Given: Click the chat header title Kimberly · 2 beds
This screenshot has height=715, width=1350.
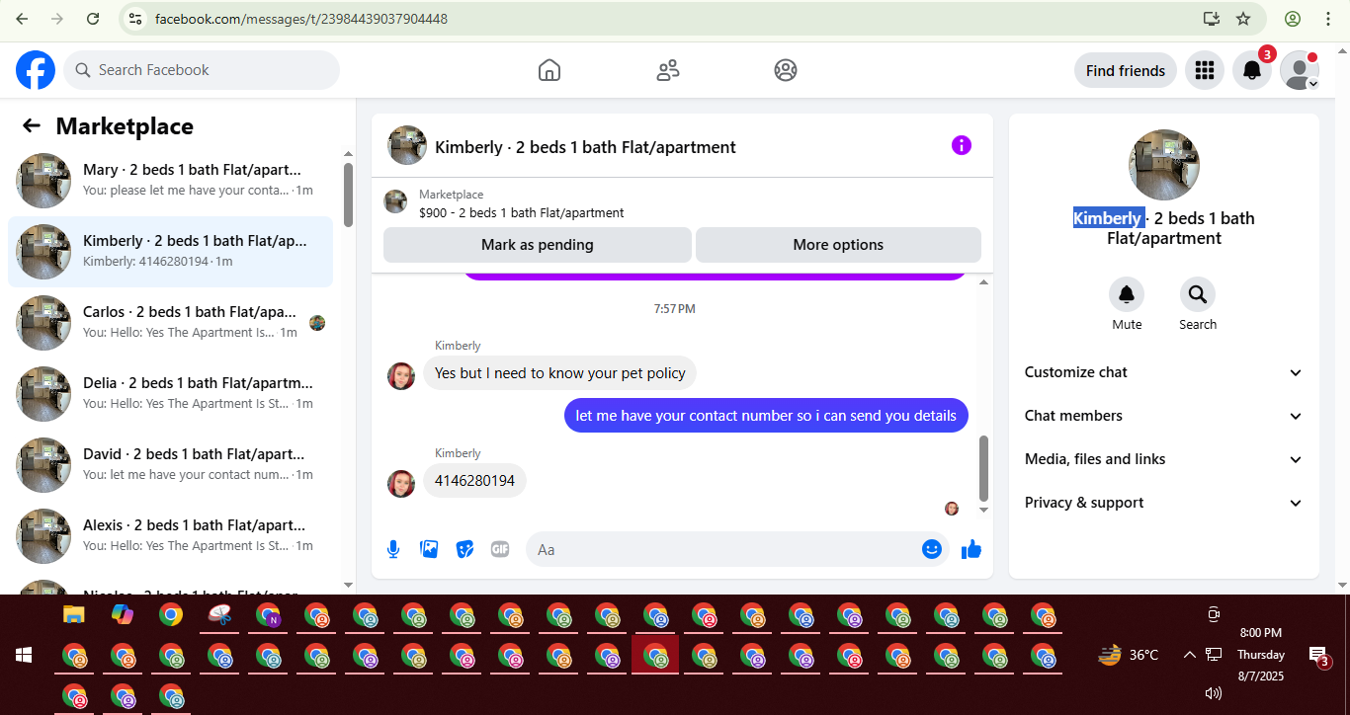Looking at the screenshot, I should tap(585, 147).
